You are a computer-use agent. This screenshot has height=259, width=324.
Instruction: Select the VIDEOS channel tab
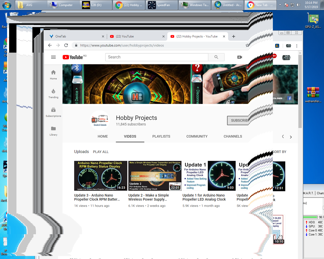click(x=130, y=136)
